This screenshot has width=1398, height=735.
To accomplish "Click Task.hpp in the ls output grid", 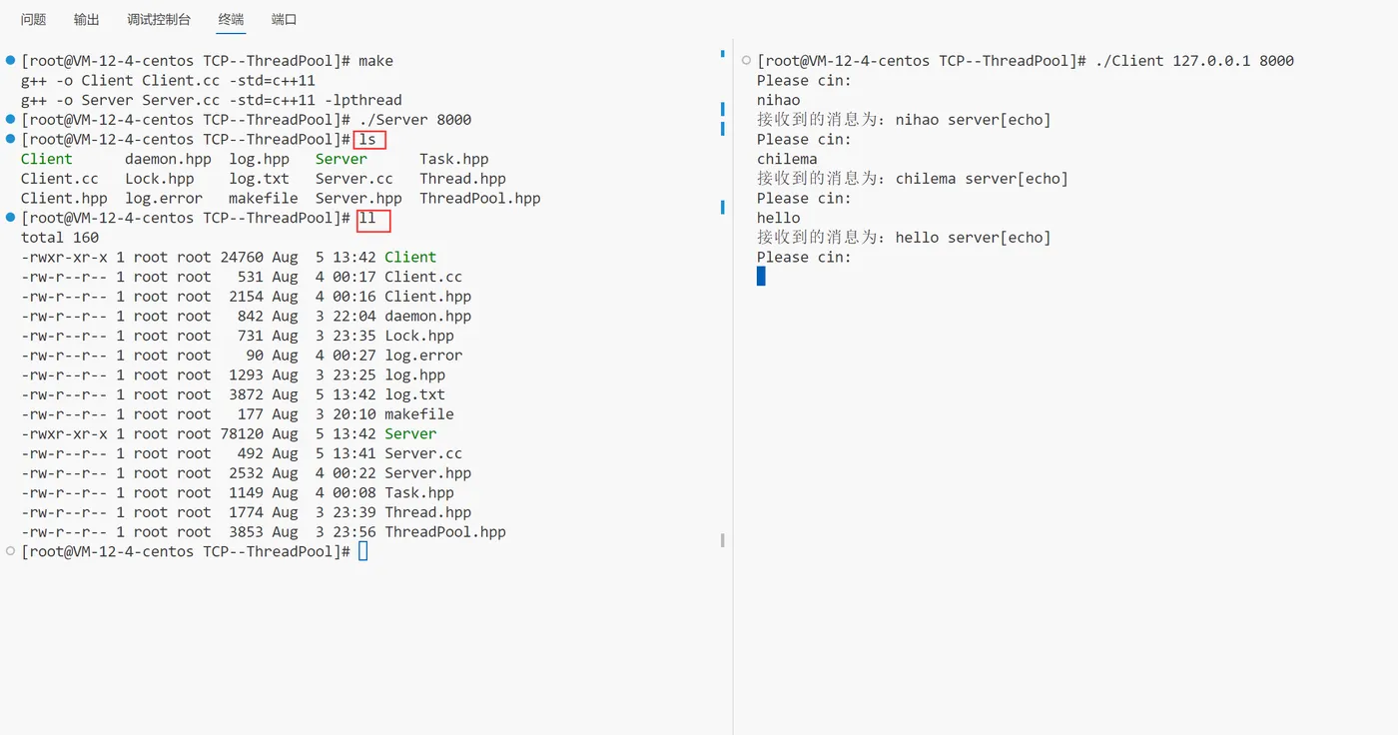I will (x=454, y=159).
